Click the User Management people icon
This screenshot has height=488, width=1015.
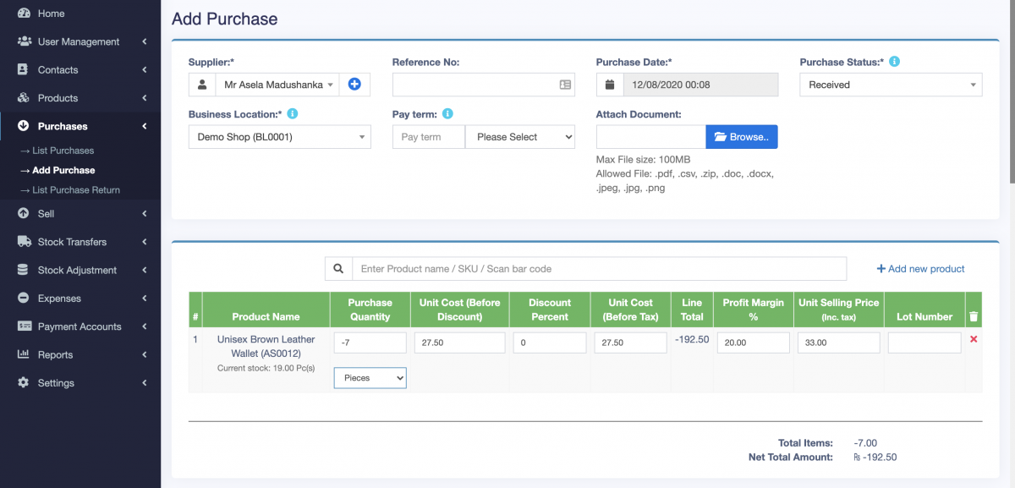tap(23, 41)
